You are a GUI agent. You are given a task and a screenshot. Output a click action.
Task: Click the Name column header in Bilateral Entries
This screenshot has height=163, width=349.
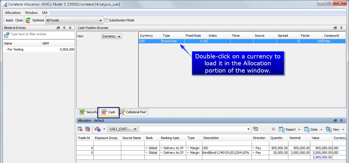click(x=22, y=44)
